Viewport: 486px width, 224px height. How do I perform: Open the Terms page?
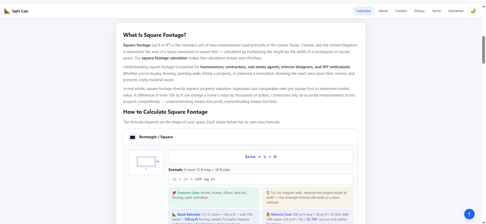tap(436, 11)
